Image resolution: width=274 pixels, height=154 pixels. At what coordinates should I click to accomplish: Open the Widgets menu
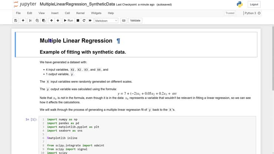point(96,13)
